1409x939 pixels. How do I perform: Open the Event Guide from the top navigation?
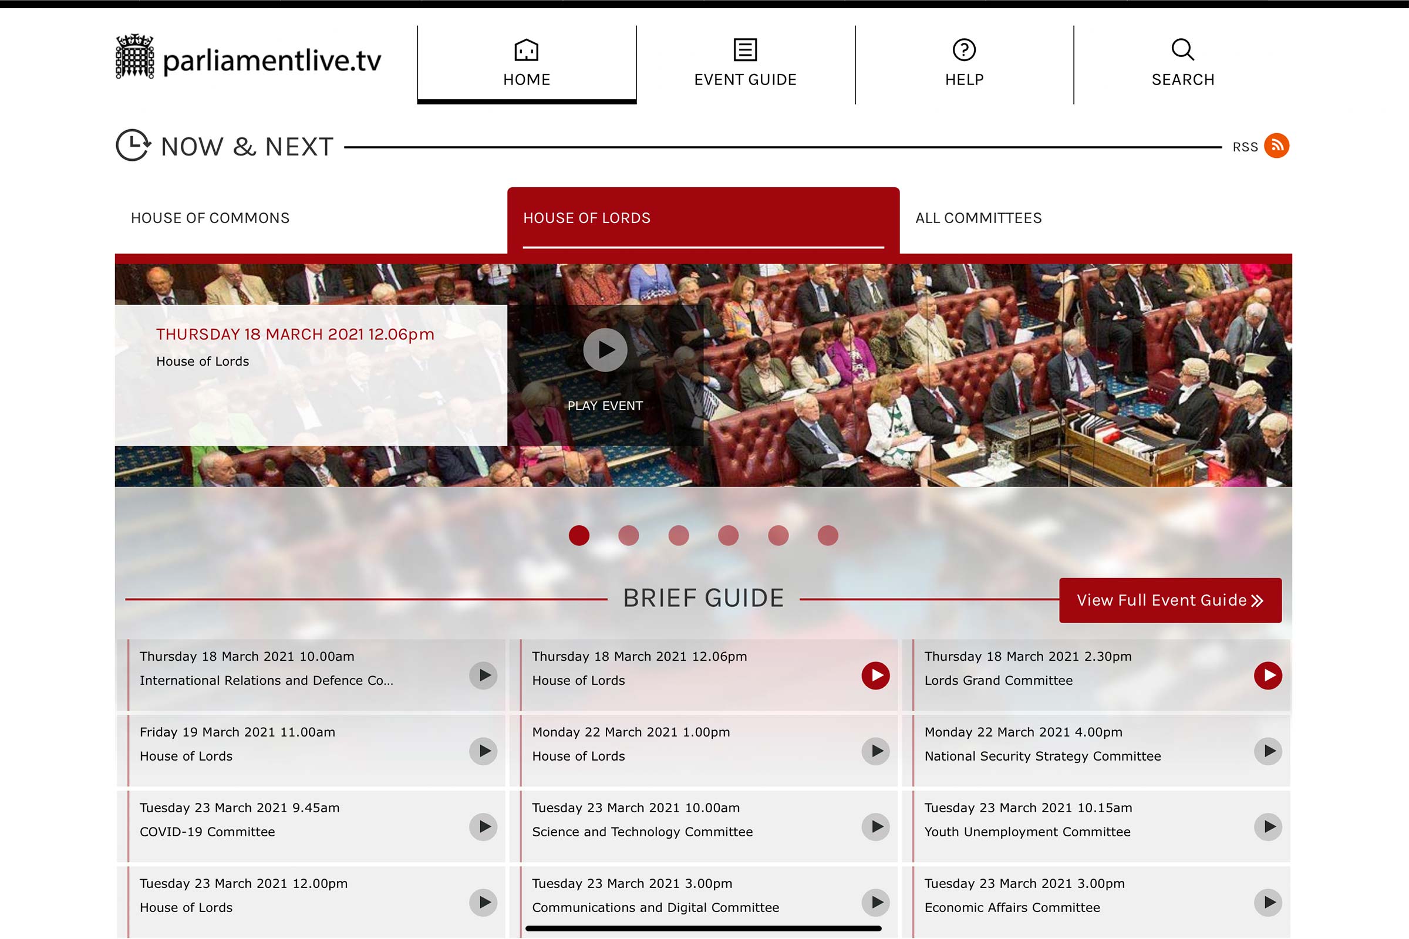click(x=744, y=62)
